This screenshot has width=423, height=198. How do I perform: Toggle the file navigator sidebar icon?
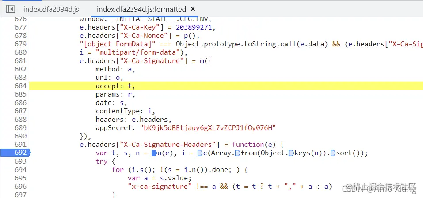click(10, 9)
